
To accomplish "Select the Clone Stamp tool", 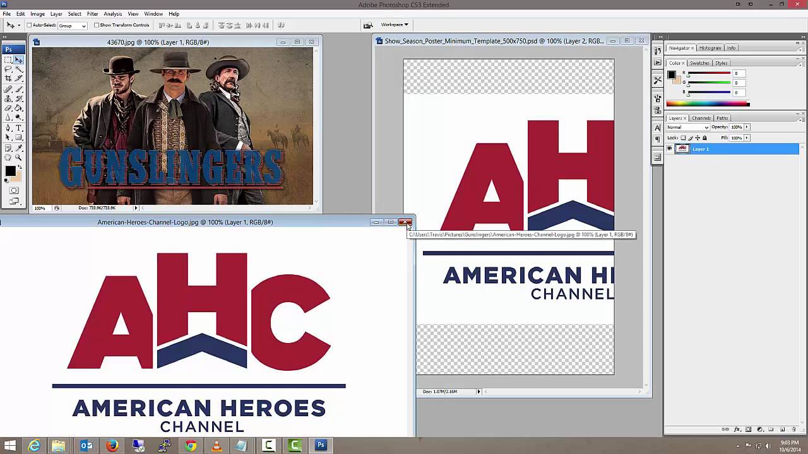I will pyautogui.click(x=8, y=98).
